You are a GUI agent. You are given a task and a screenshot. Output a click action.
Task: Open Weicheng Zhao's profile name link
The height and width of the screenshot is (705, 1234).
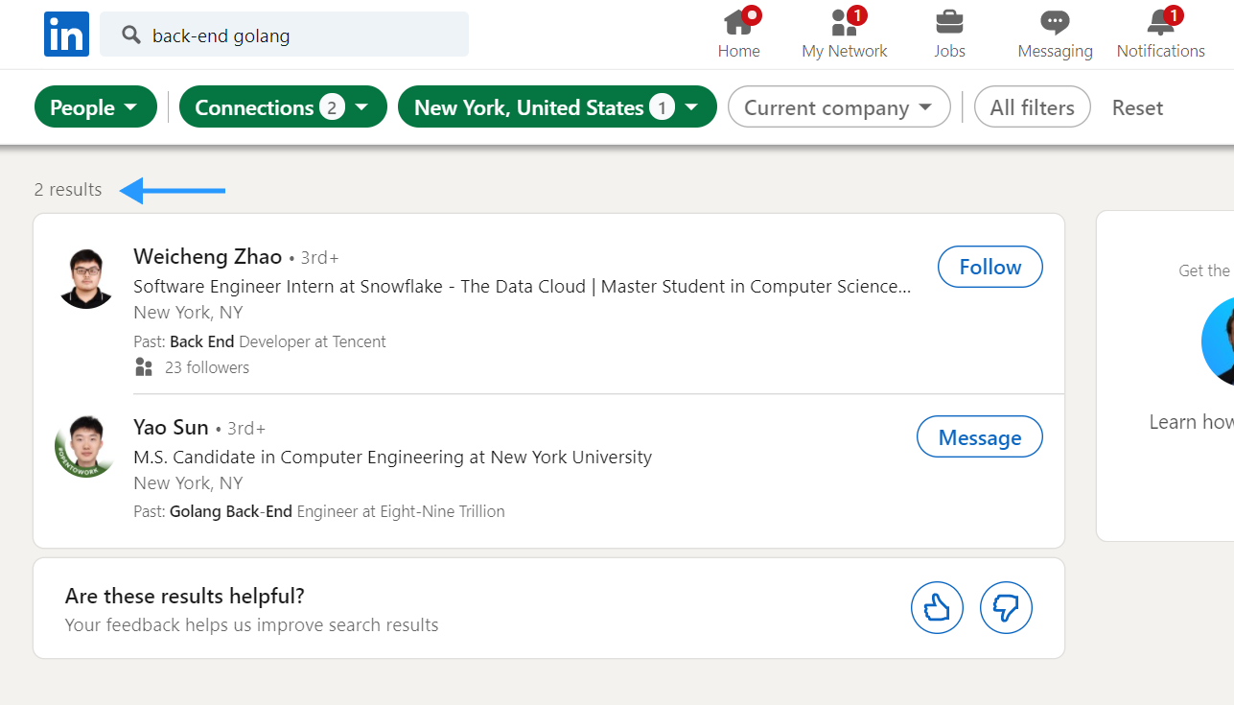207,256
